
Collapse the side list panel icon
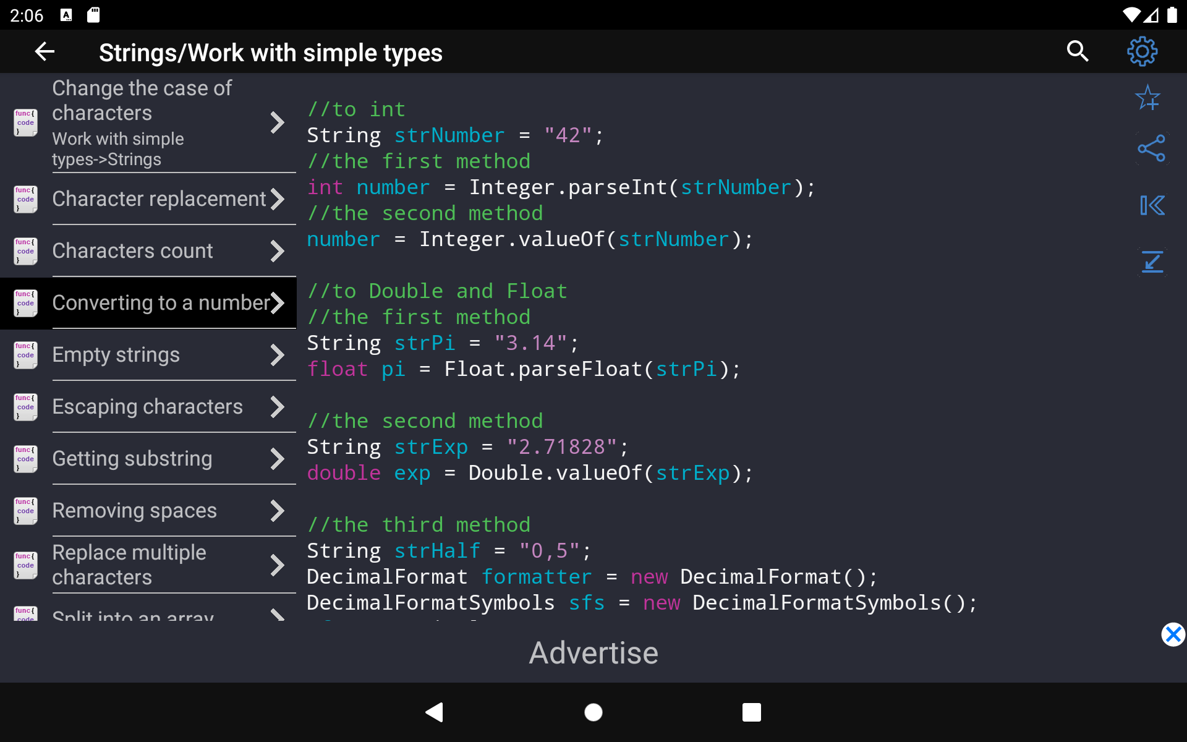tap(1152, 205)
